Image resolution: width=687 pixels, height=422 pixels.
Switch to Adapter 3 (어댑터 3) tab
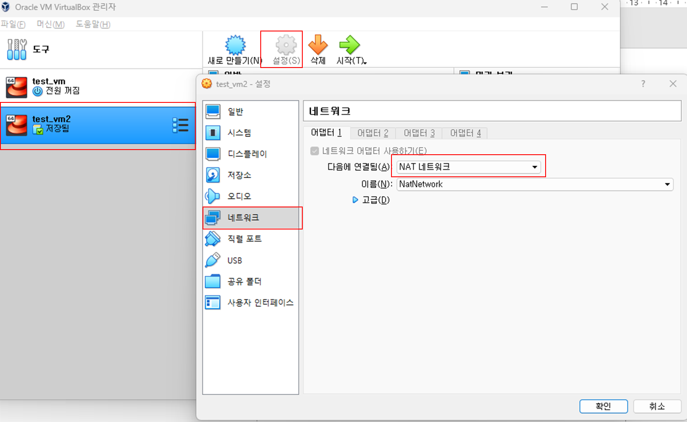click(419, 133)
